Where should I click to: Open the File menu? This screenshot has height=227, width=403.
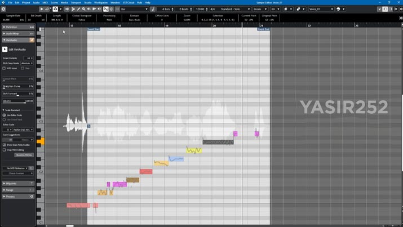tap(10, 3)
